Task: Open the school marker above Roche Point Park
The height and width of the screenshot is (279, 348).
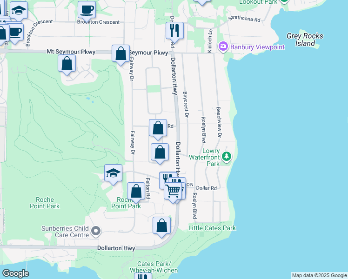Action: (x=113, y=173)
